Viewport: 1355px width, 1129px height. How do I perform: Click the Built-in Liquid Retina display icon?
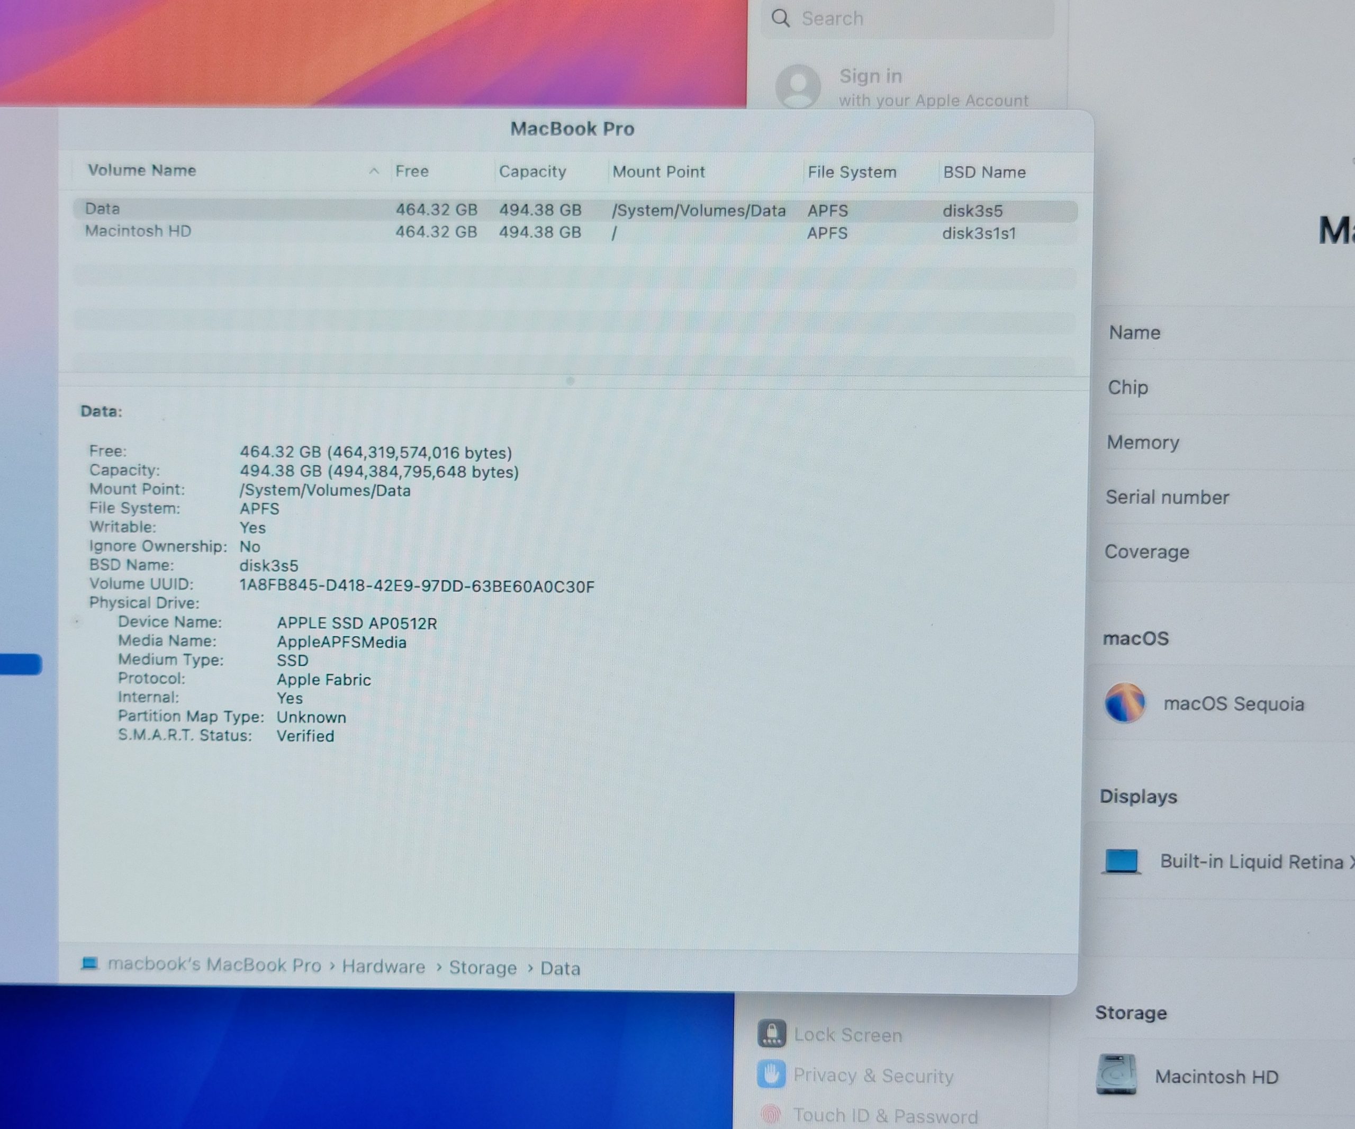pos(1122,861)
